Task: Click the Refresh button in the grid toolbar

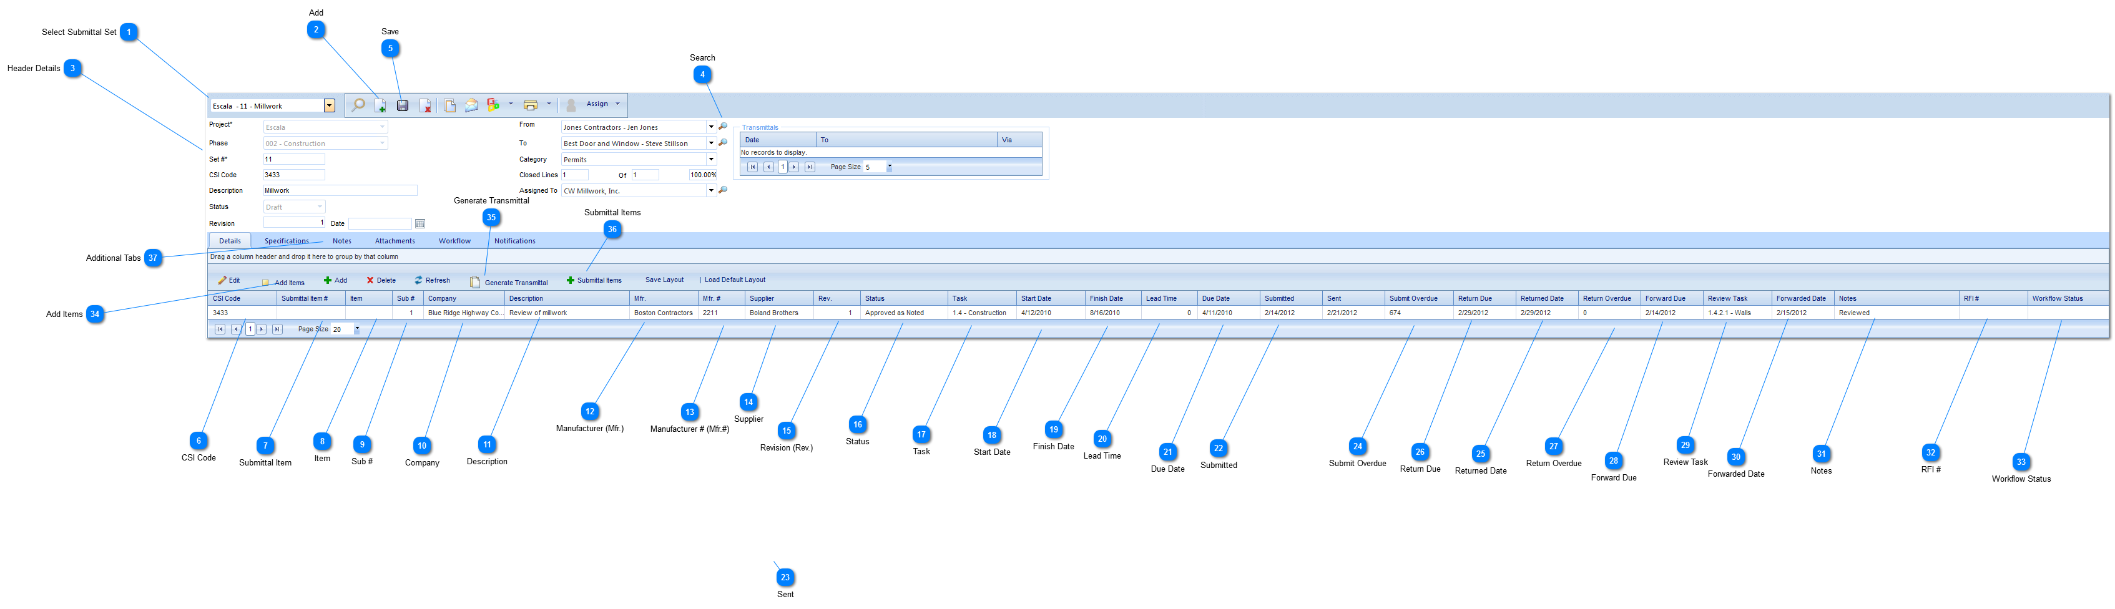Action: tap(432, 281)
